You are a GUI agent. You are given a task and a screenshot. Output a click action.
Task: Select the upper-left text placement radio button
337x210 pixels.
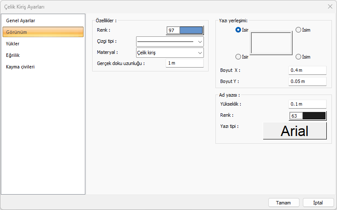pyautogui.click(x=238, y=30)
